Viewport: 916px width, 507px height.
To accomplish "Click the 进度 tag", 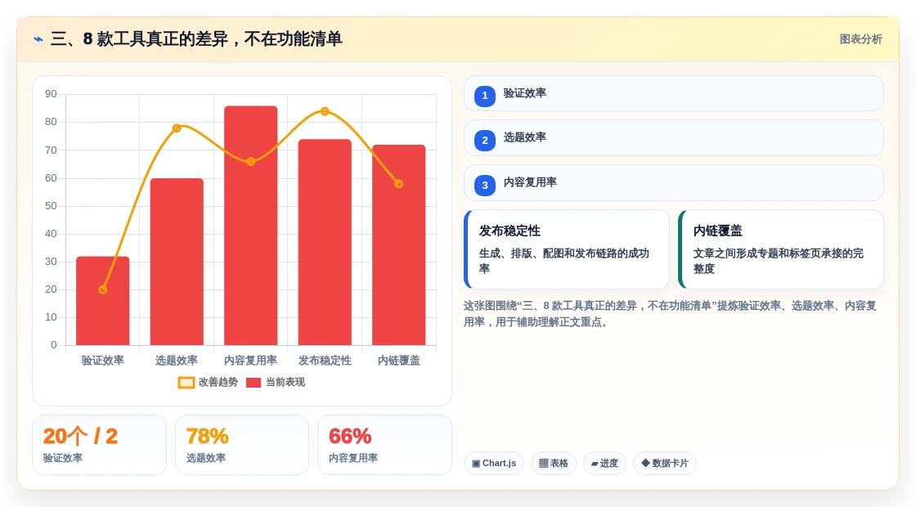I will 604,463.
